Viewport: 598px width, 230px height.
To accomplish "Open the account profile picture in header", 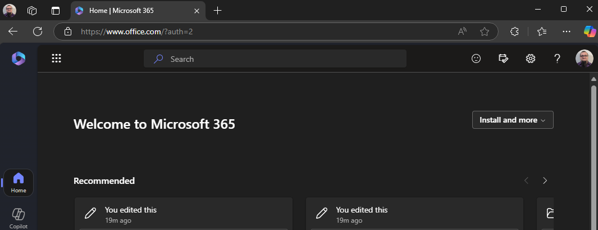I will click(584, 58).
